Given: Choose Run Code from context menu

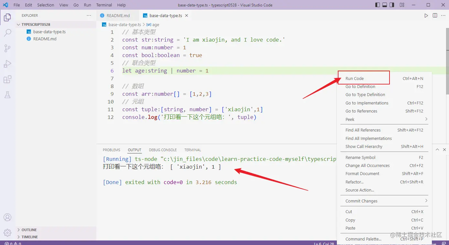Looking at the screenshot, I should [x=384, y=78].
